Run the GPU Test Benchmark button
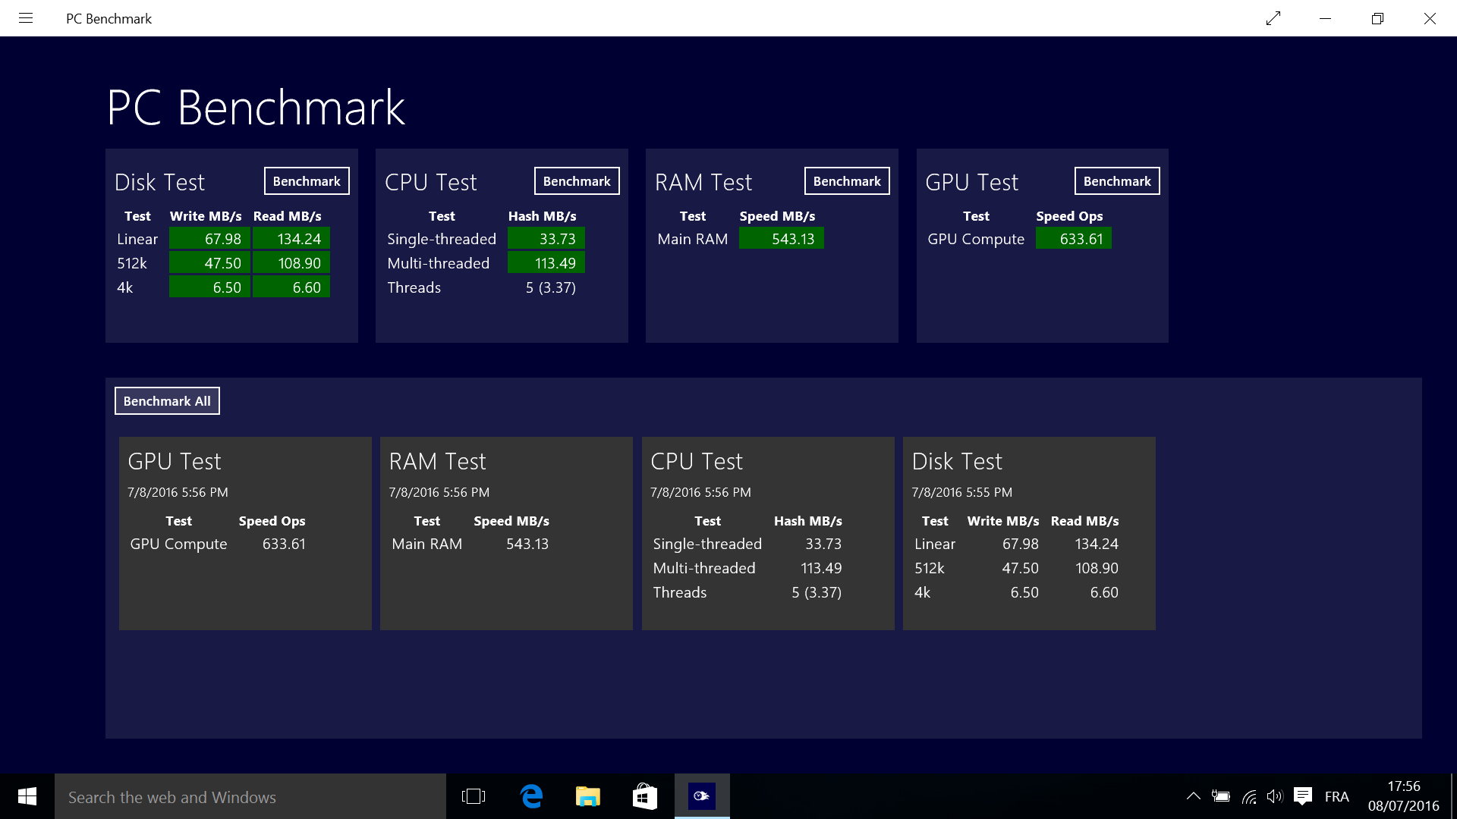 point(1117,181)
